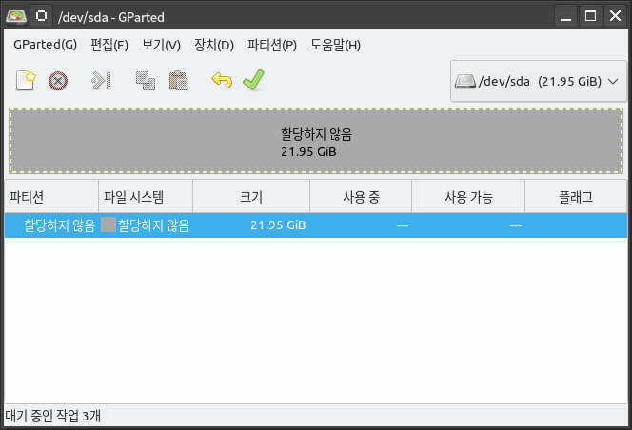Select the resize/move partition icon

(101, 81)
